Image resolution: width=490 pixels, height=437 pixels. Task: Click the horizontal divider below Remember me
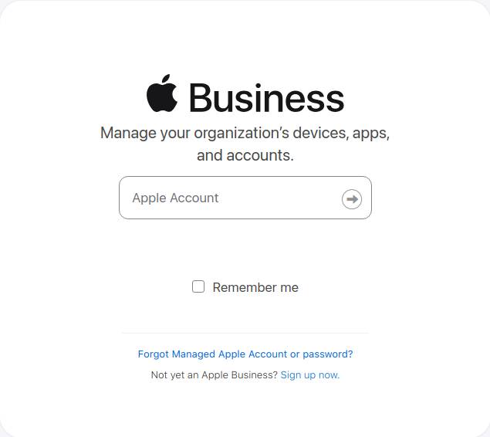click(245, 333)
